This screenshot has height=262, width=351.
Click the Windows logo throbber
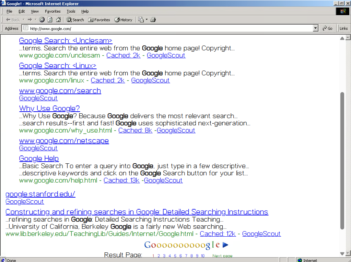coord(343,11)
